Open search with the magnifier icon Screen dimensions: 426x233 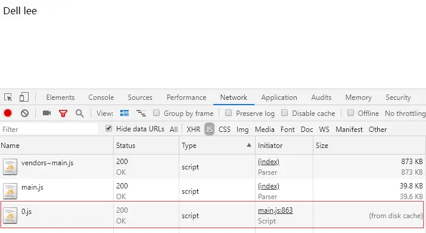click(x=80, y=114)
